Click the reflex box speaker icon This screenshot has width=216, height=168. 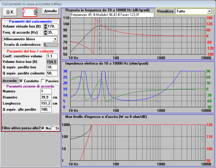tap(30, 12)
